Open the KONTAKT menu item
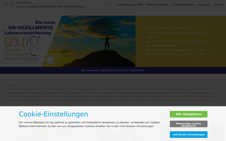Image resolution: width=226 pixels, height=141 pixels. (x=218, y=5)
